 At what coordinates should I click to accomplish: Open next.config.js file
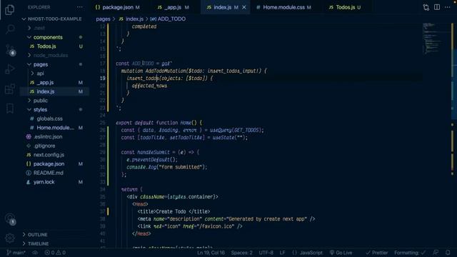(x=49, y=155)
